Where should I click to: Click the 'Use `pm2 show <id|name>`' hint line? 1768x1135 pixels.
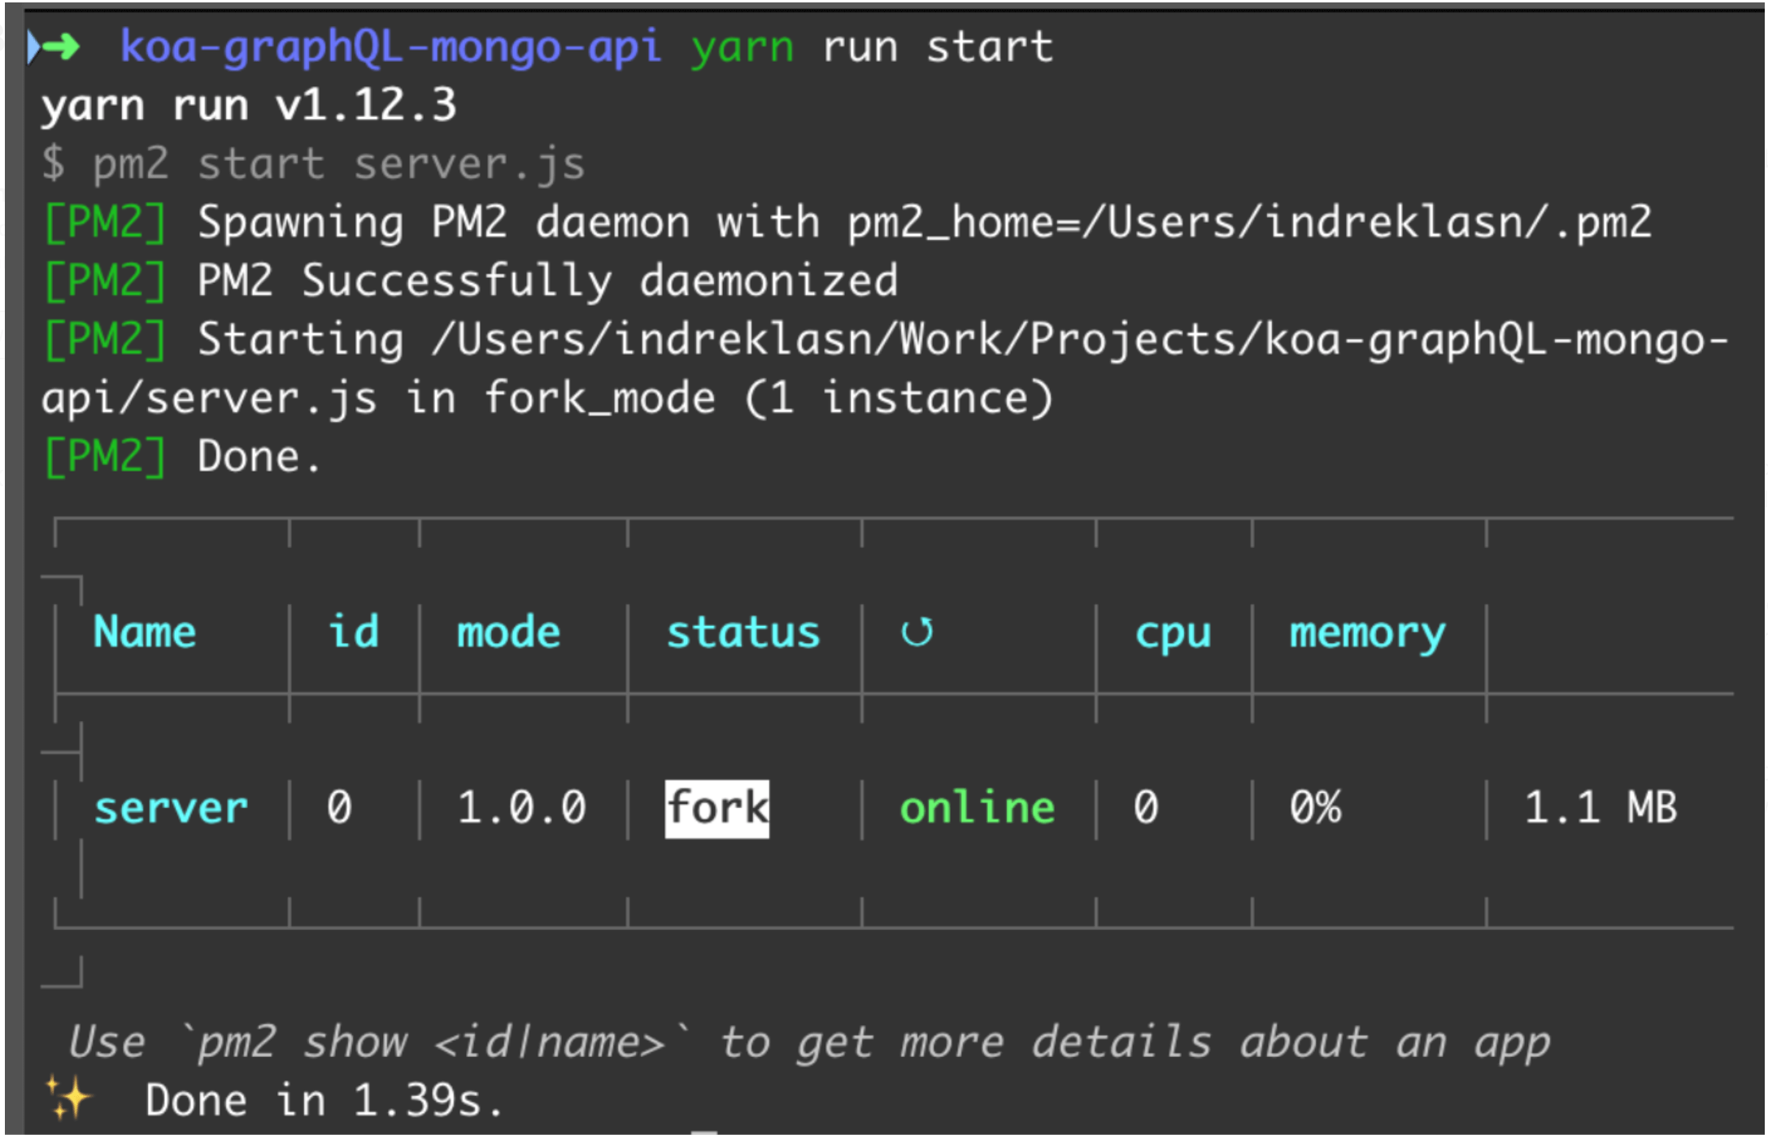pos(809,1042)
